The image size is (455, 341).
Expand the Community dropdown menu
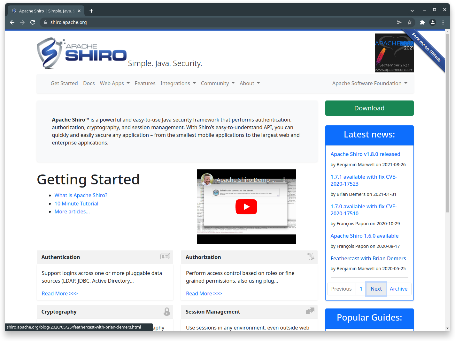[218, 83]
